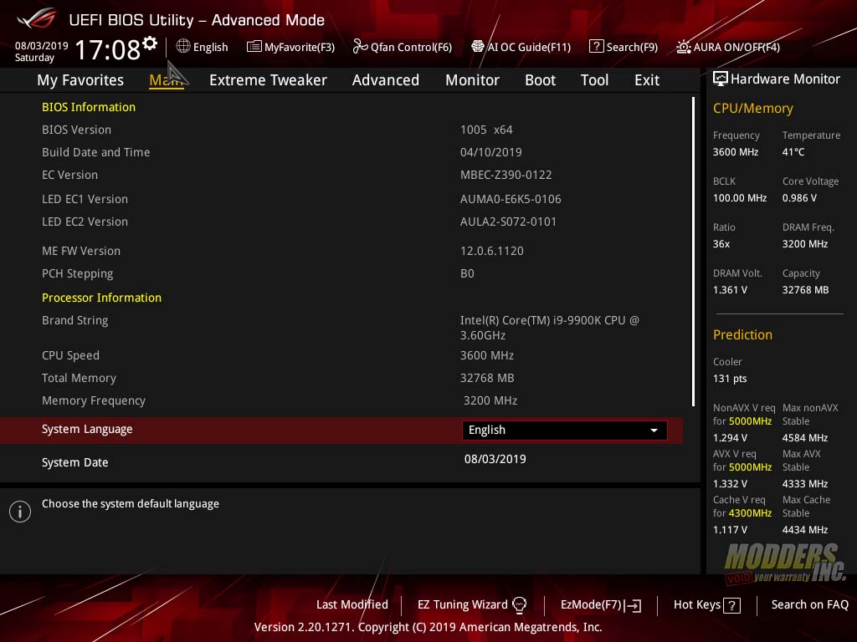Click the Temperature 41°C reading

(793, 152)
